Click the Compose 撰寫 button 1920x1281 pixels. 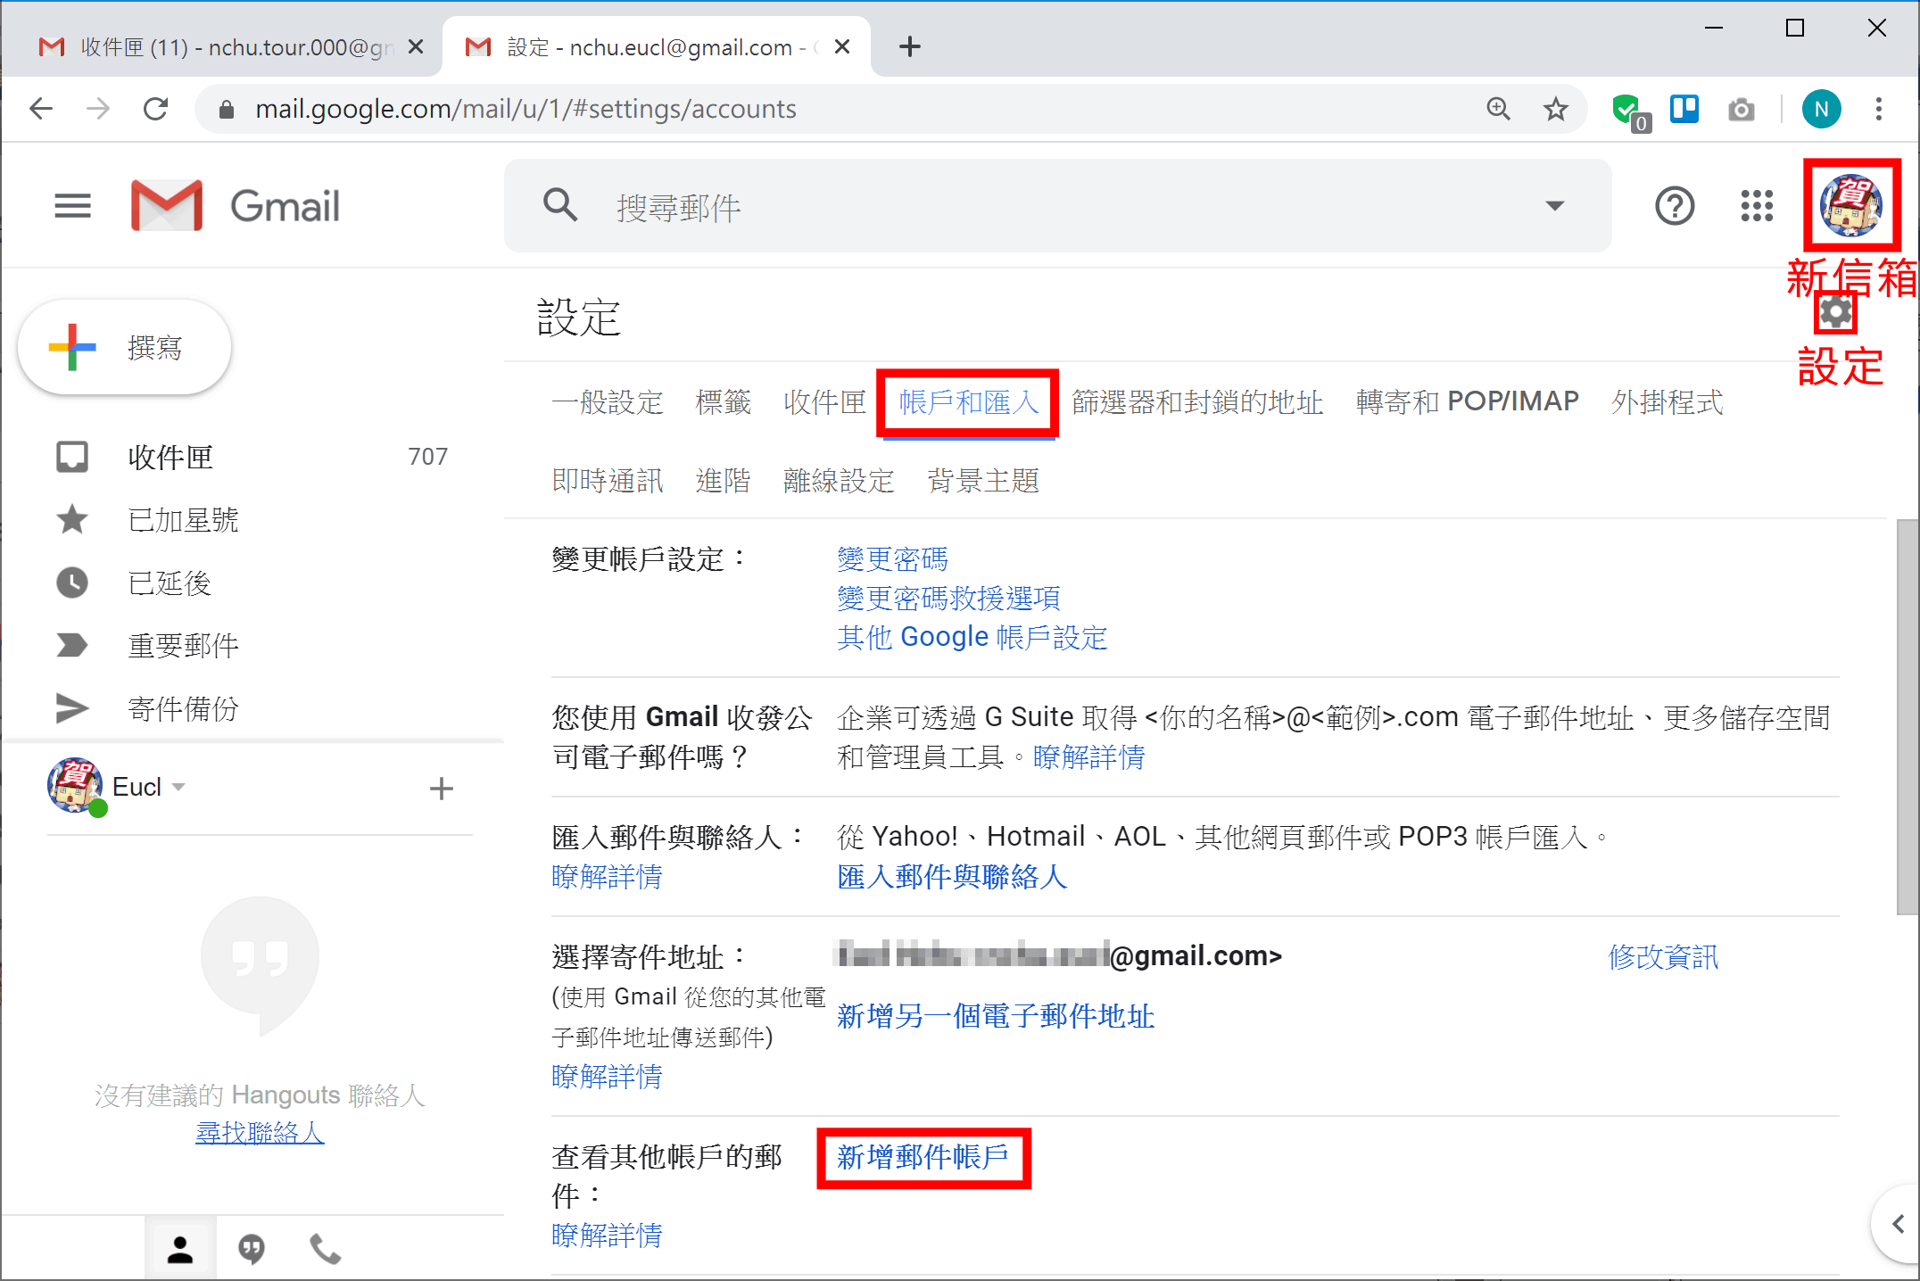[125, 347]
